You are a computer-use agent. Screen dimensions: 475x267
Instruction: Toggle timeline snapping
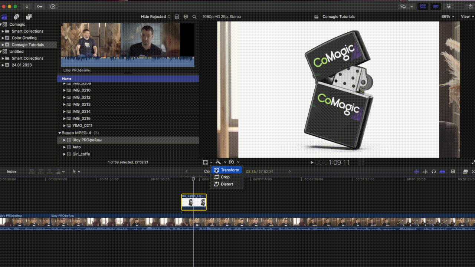pyautogui.click(x=442, y=171)
